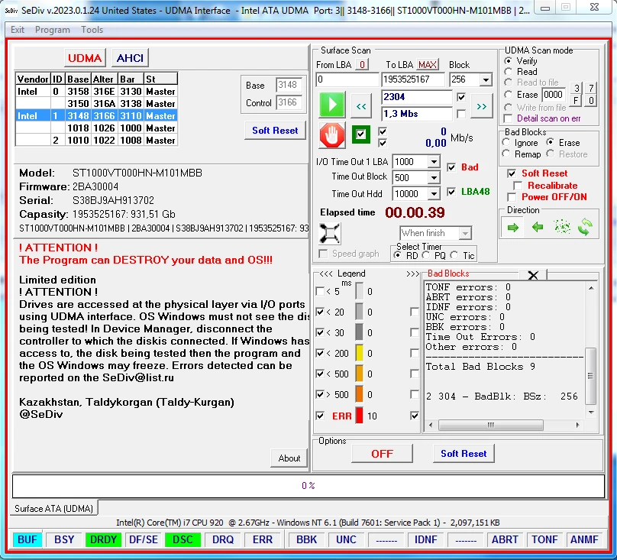Image resolution: width=617 pixels, height=560 pixels.
Task: Enable the Speed graph checkbox
Action: (x=323, y=254)
